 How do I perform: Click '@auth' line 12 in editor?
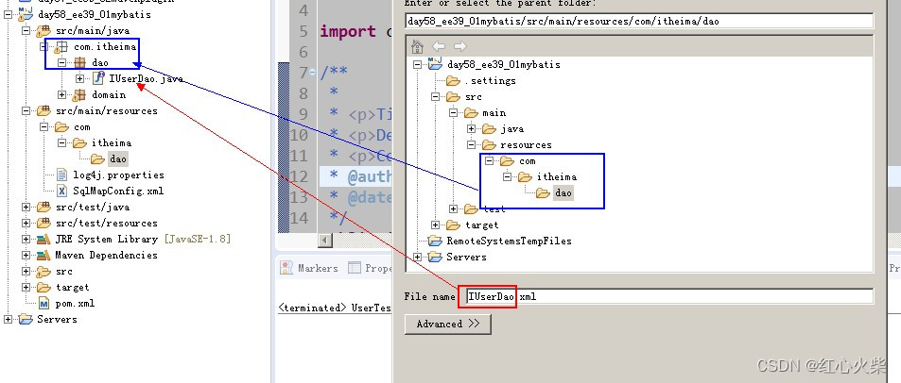coord(369,177)
